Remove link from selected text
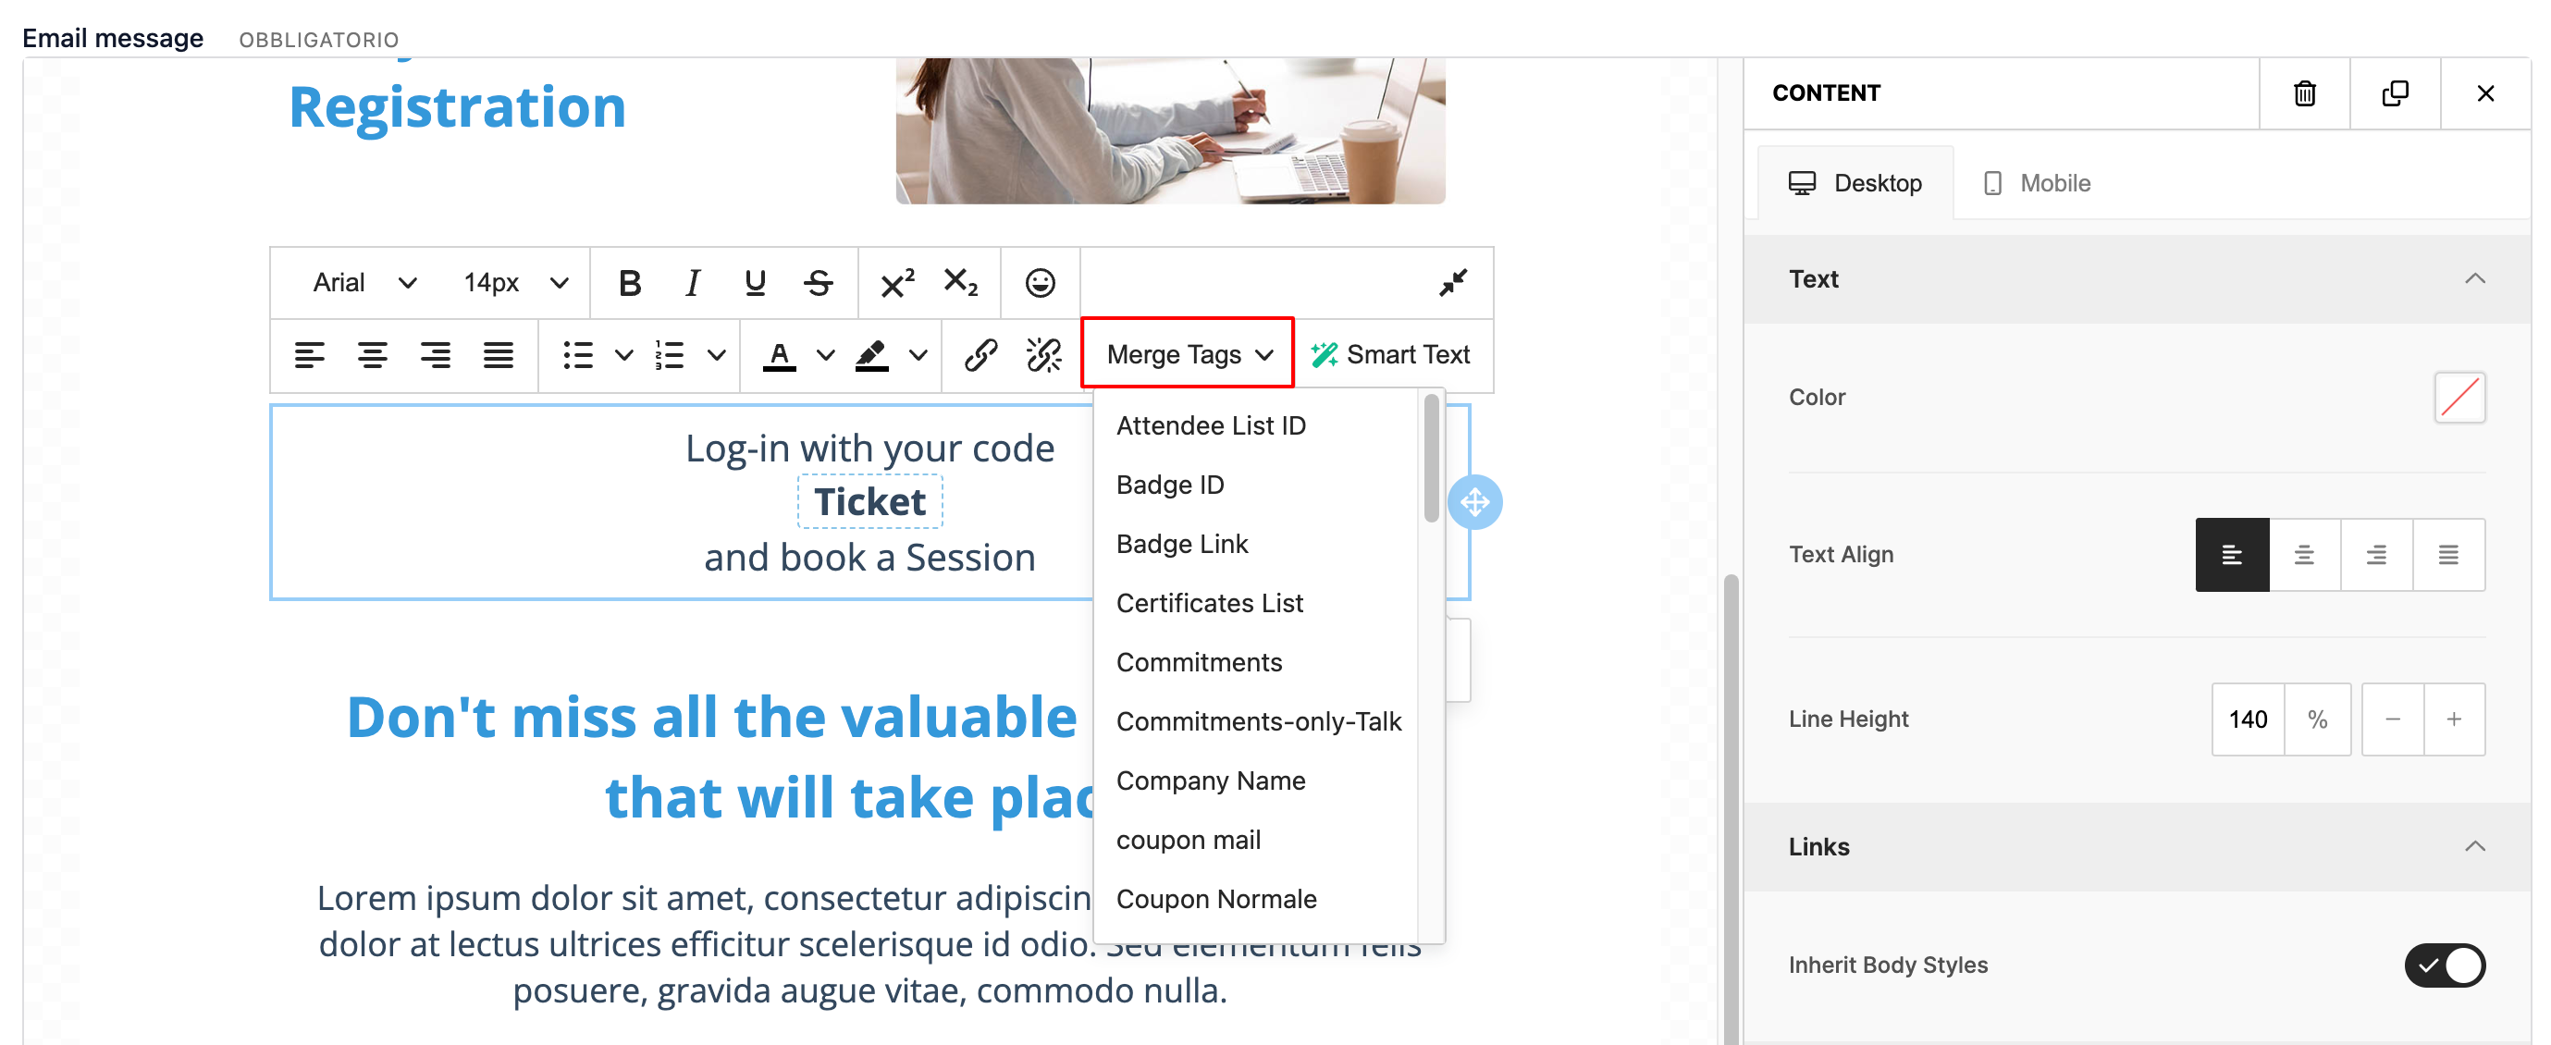Screen dimensions: 2551x1045 pyautogui.click(x=1043, y=354)
